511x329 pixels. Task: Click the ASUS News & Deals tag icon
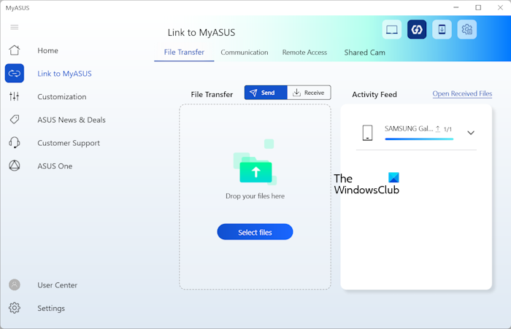pos(15,120)
